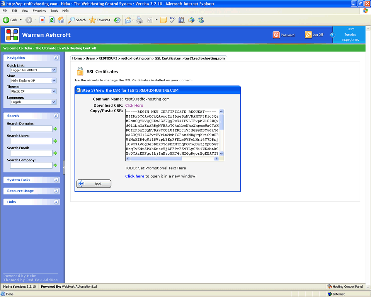Submit Search Domains with green arrow
Image resolution: width=371 pixels, height=297 pixels.
pyautogui.click(x=55, y=129)
